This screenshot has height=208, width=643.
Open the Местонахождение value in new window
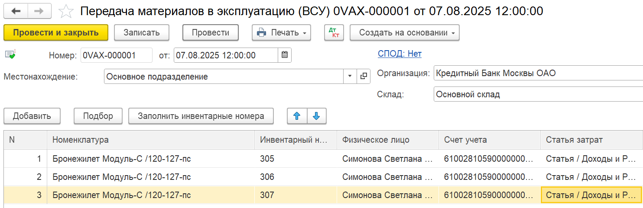click(x=364, y=77)
